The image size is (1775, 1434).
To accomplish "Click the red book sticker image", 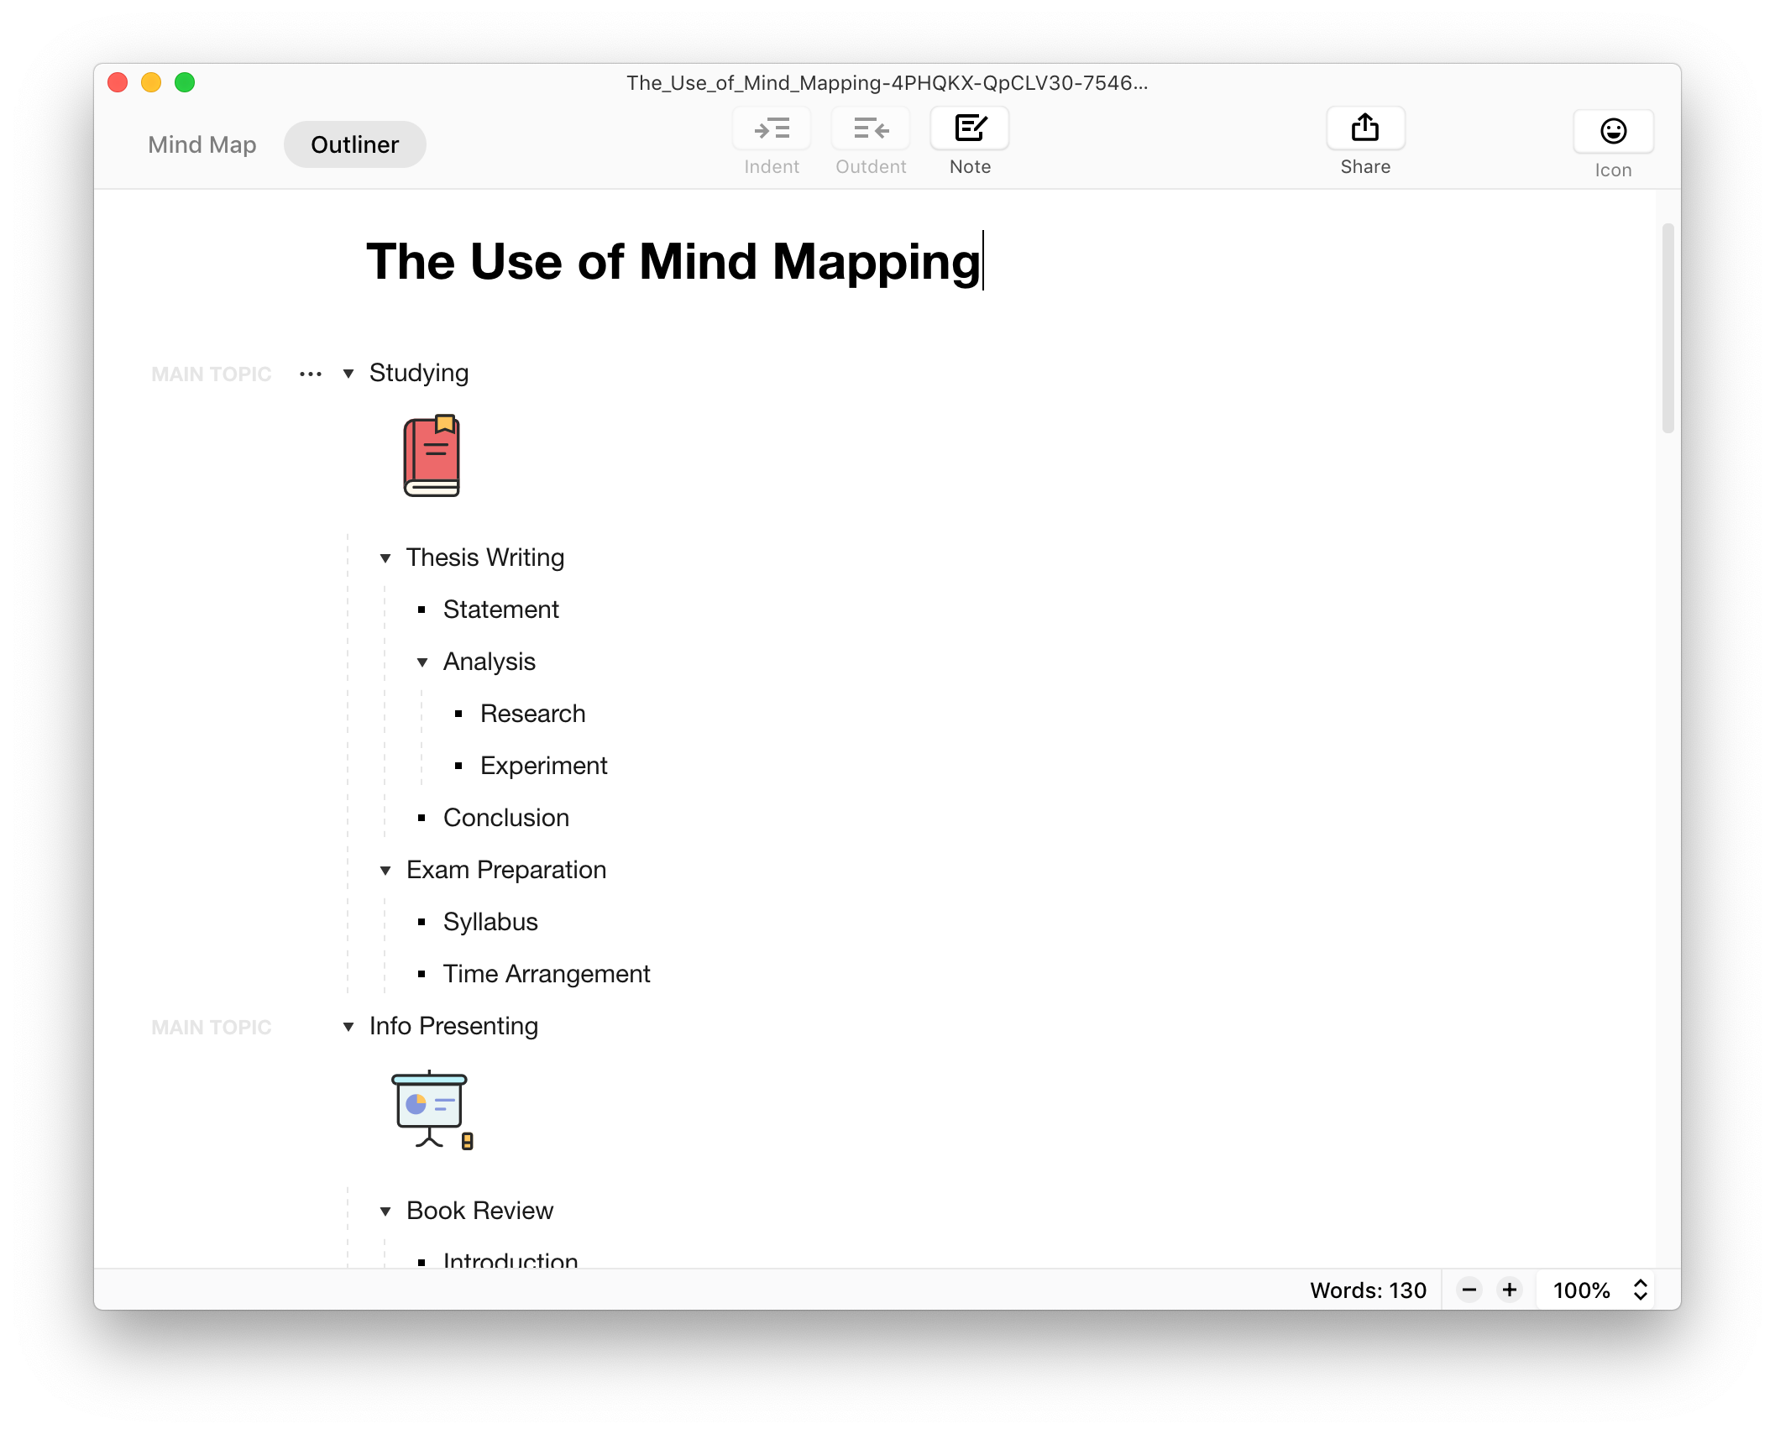I will coord(432,456).
